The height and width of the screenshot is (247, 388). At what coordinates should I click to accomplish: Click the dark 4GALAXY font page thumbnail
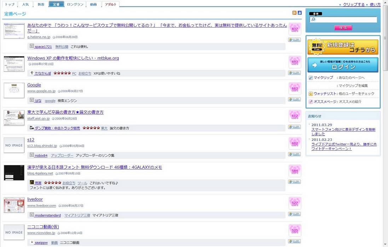[14, 173]
